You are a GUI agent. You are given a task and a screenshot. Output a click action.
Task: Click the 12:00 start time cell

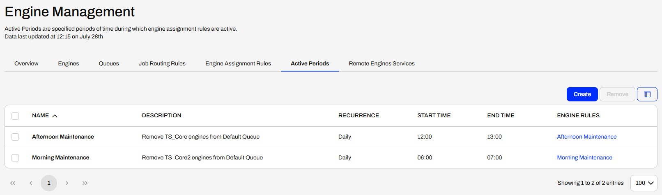point(425,137)
